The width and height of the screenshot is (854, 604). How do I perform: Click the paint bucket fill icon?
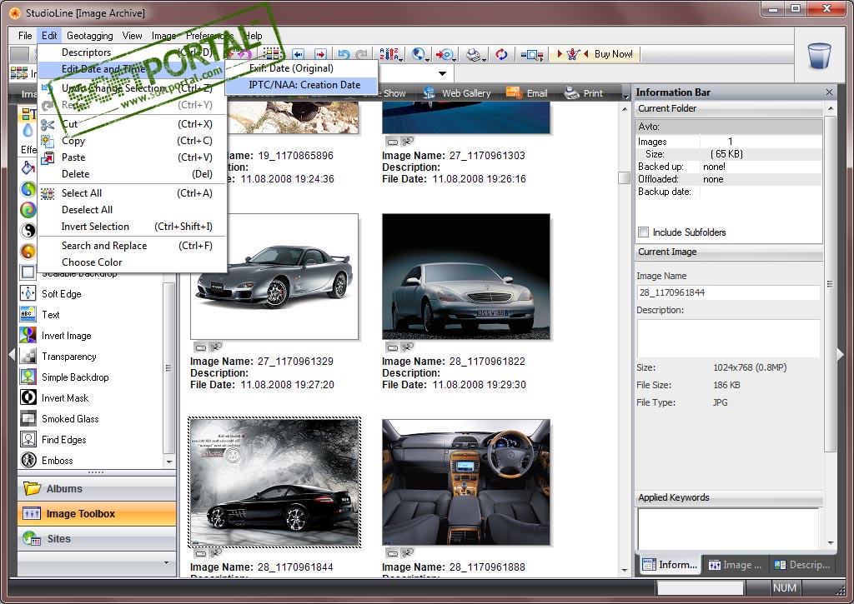[x=28, y=167]
